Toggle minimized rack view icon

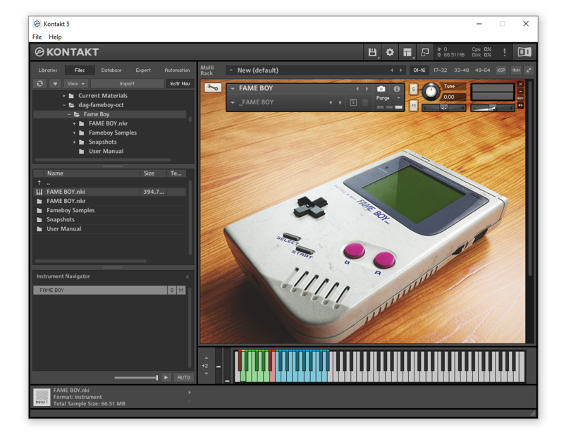tap(425, 52)
